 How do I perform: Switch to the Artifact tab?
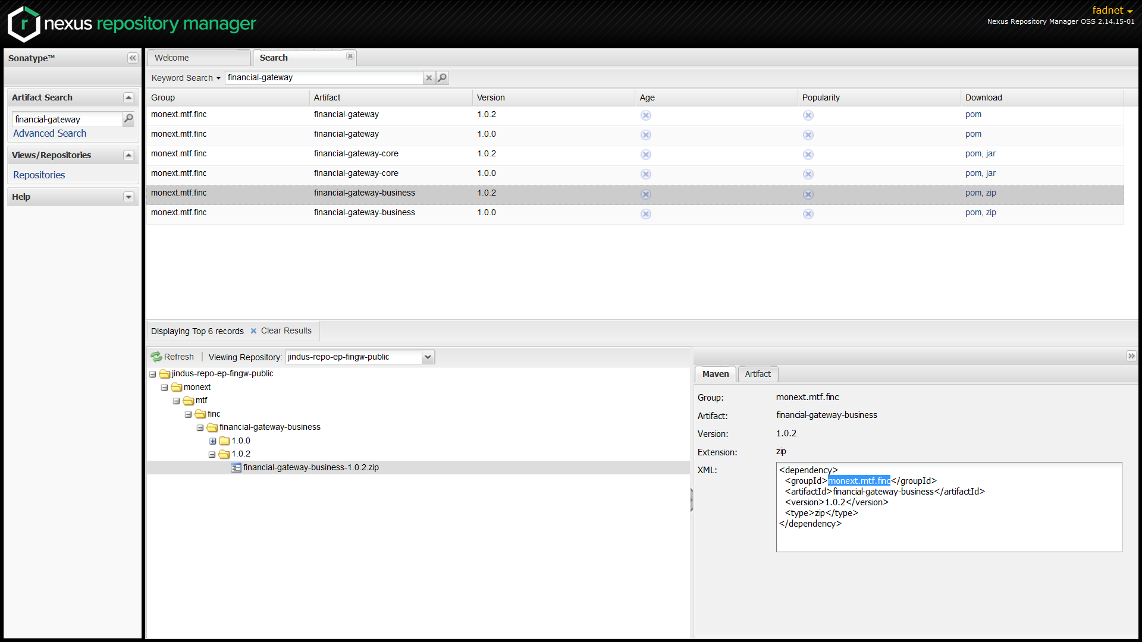click(757, 374)
